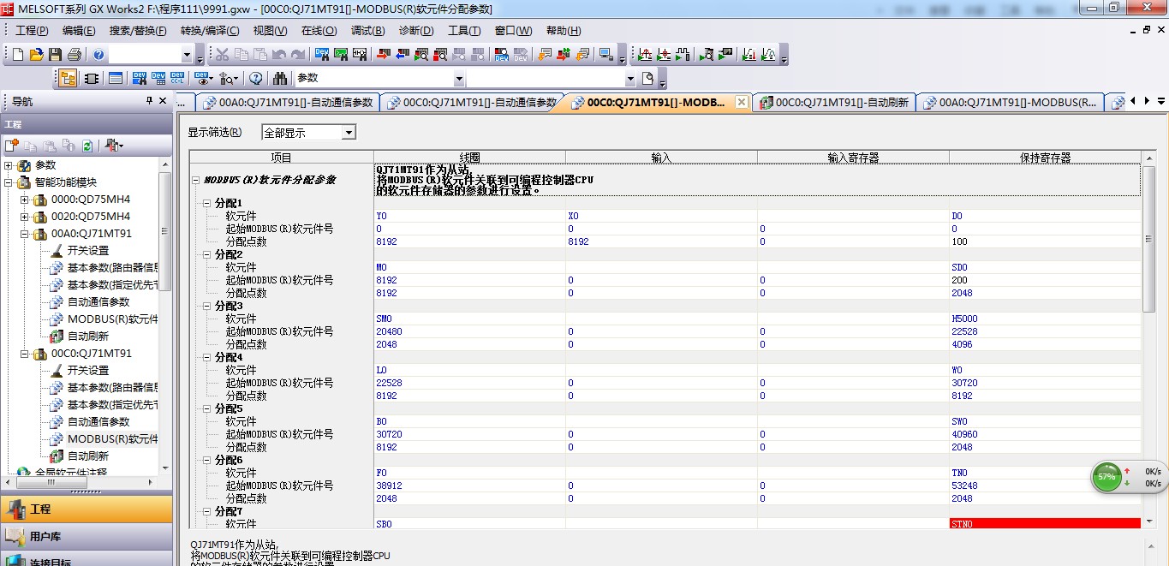This screenshot has width=1169, height=566.
Task: Toggle the navigation window toolbar icon
Action: click(68, 78)
